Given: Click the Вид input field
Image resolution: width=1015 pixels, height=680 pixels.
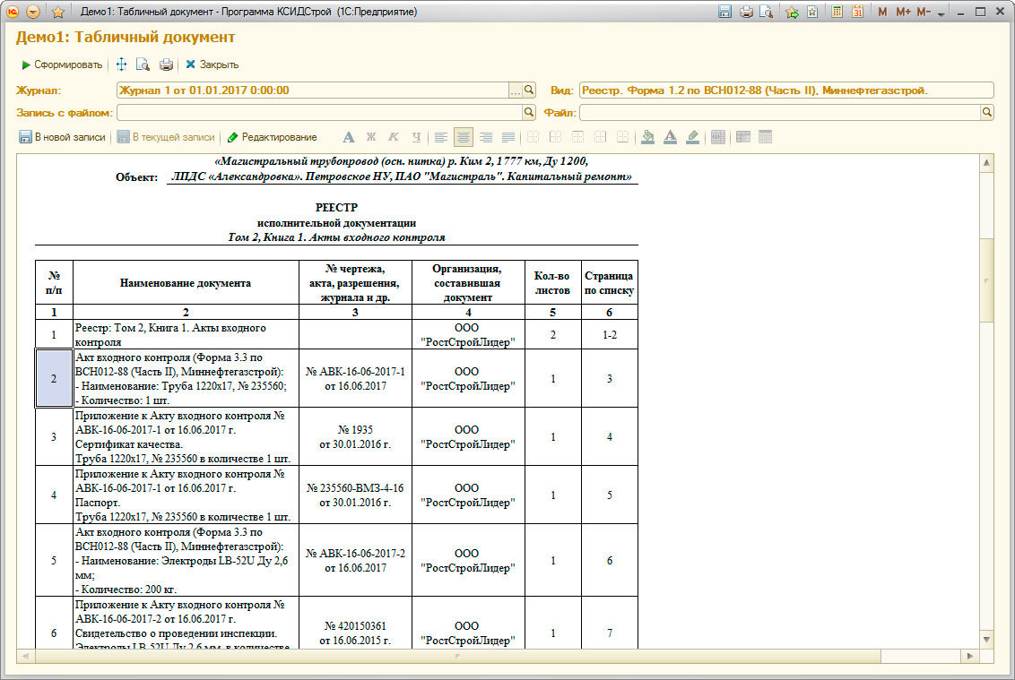Looking at the screenshot, I should coord(785,90).
